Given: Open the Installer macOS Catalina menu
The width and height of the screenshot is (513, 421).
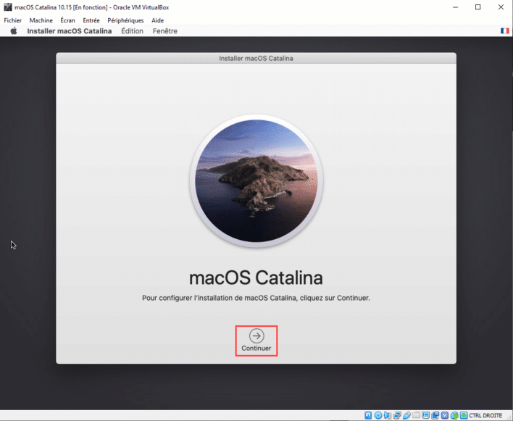Looking at the screenshot, I should point(70,31).
